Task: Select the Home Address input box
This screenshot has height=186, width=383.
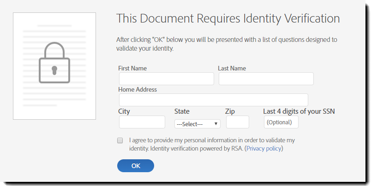Action: point(213,100)
